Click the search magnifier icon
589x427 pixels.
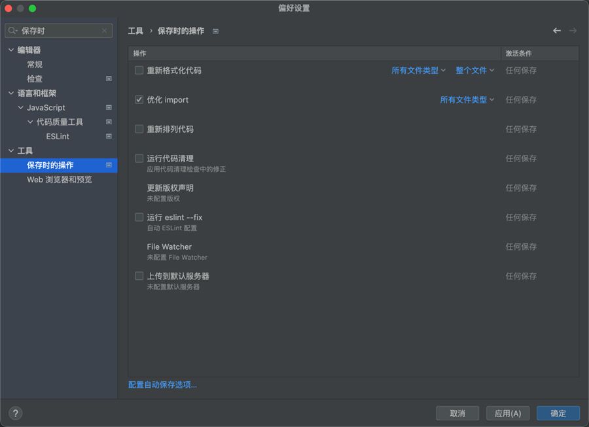[13, 31]
